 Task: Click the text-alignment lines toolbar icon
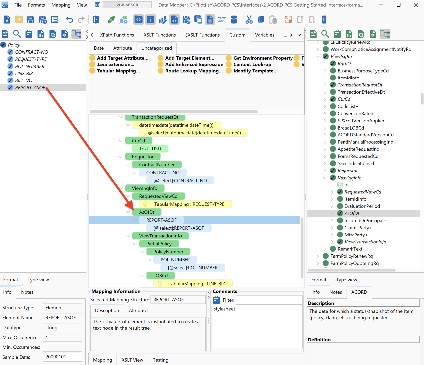point(222,20)
